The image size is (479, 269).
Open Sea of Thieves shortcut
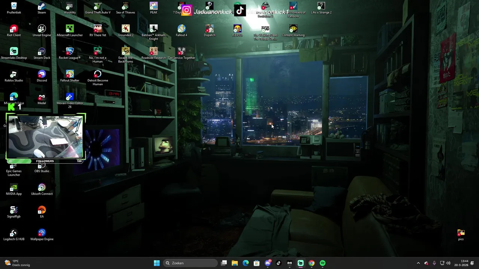coord(125,8)
